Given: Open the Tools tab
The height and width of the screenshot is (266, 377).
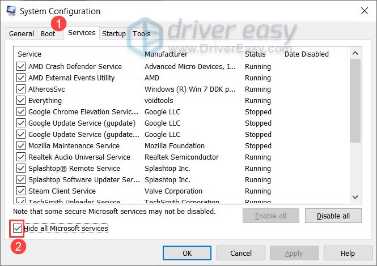Looking at the screenshot, I should point(142,33).
